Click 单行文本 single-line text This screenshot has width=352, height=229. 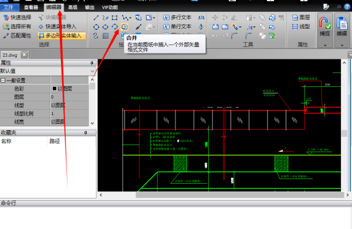click(x=177, y=26)
